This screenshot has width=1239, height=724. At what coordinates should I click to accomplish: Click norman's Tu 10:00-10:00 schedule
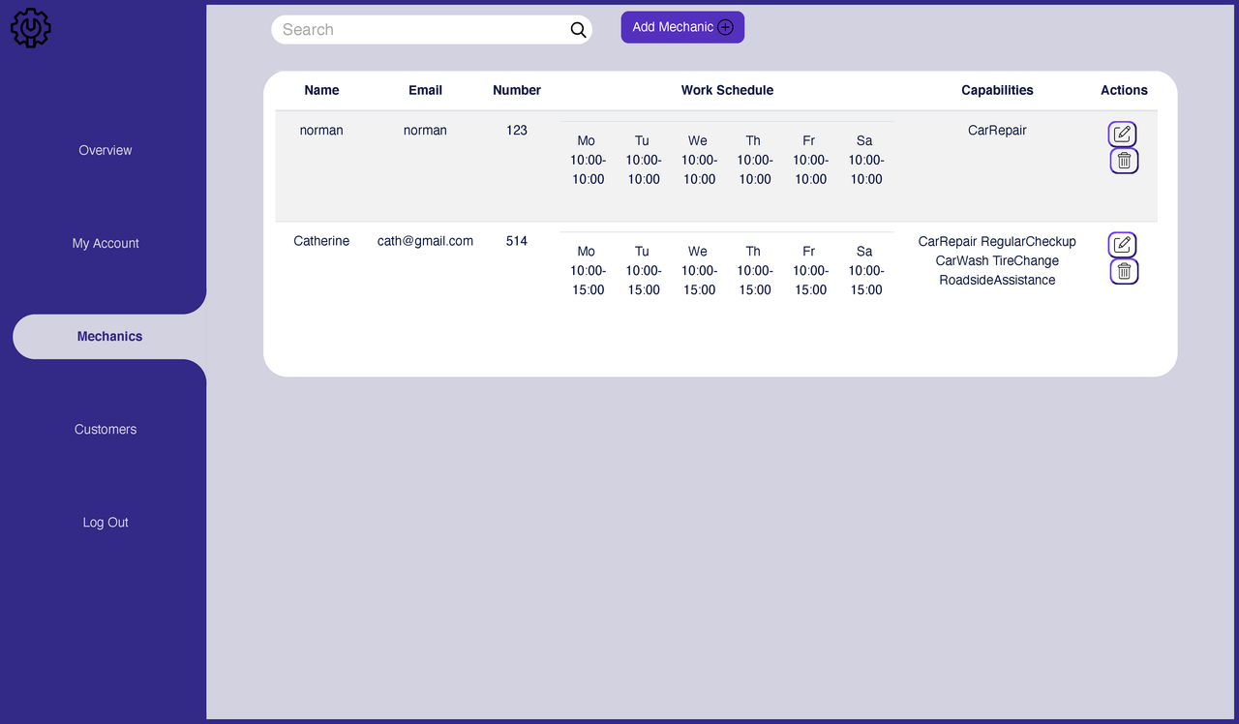644,160
